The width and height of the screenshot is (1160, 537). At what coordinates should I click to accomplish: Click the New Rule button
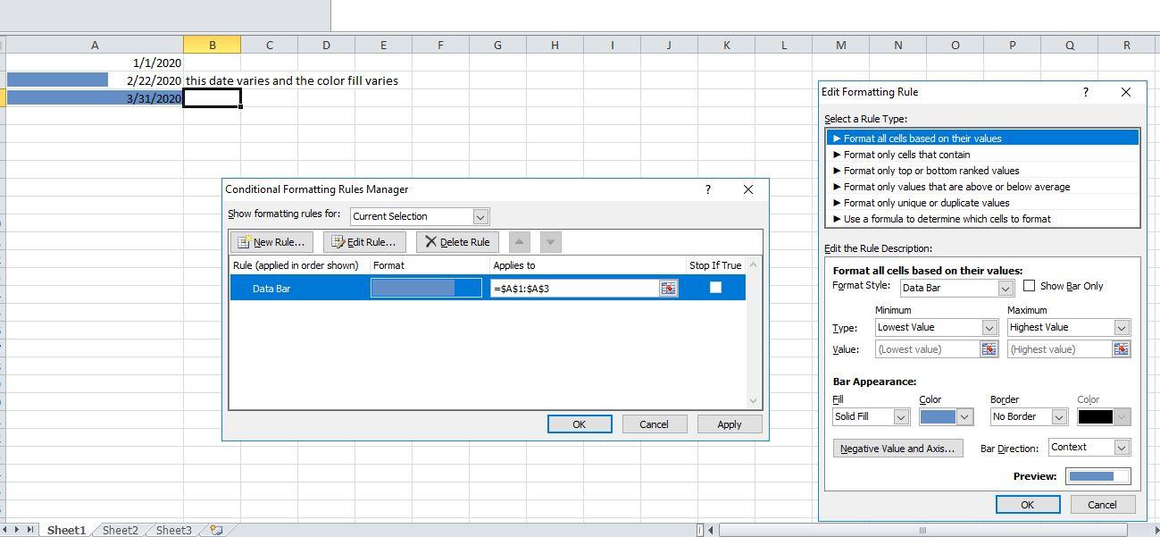click(x=271, y=242)
